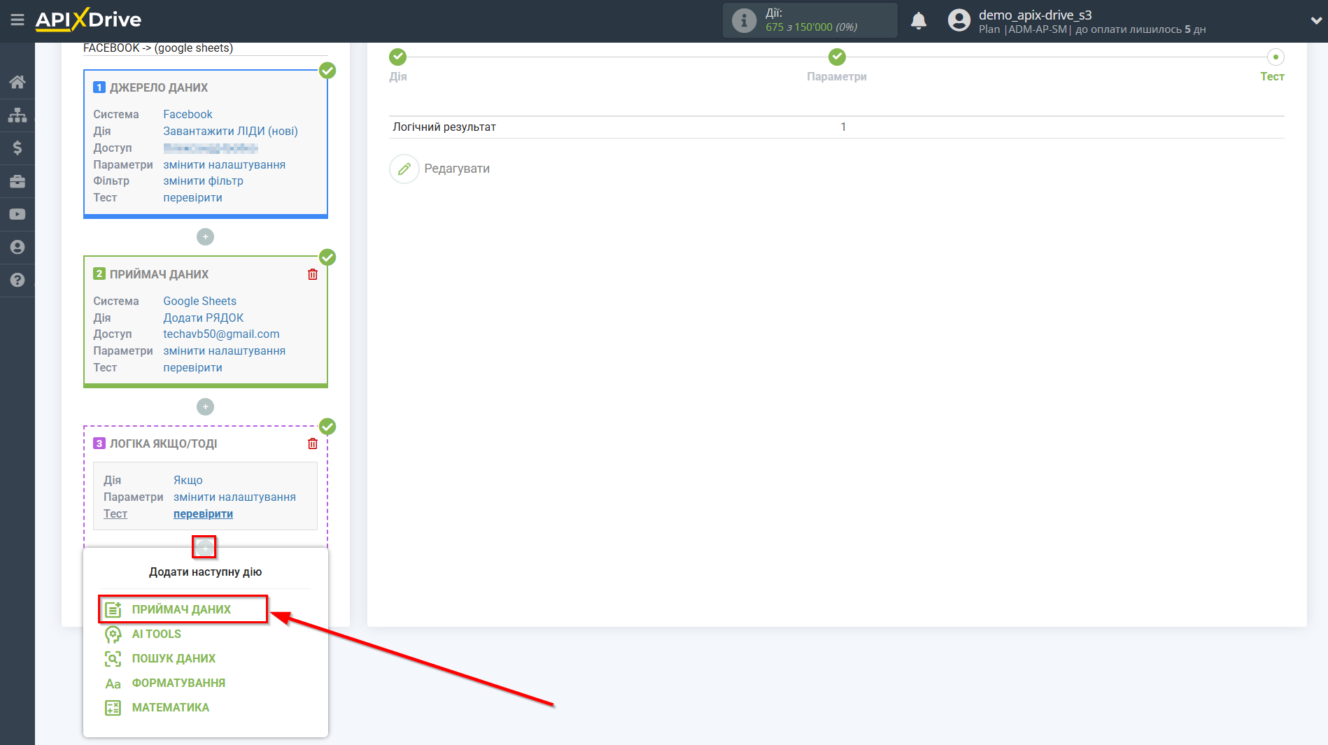
Task: Delete the Приймач даних block
Action: [x=313, y=274]
